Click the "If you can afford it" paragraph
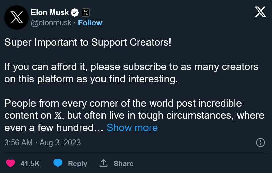Image resolution: width=272 pixels, height=173 pixels. click(x=131, y=73)
